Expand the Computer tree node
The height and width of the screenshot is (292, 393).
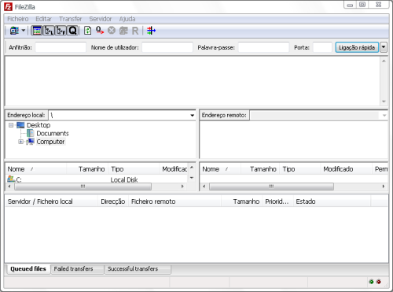[x=20, y=142]
